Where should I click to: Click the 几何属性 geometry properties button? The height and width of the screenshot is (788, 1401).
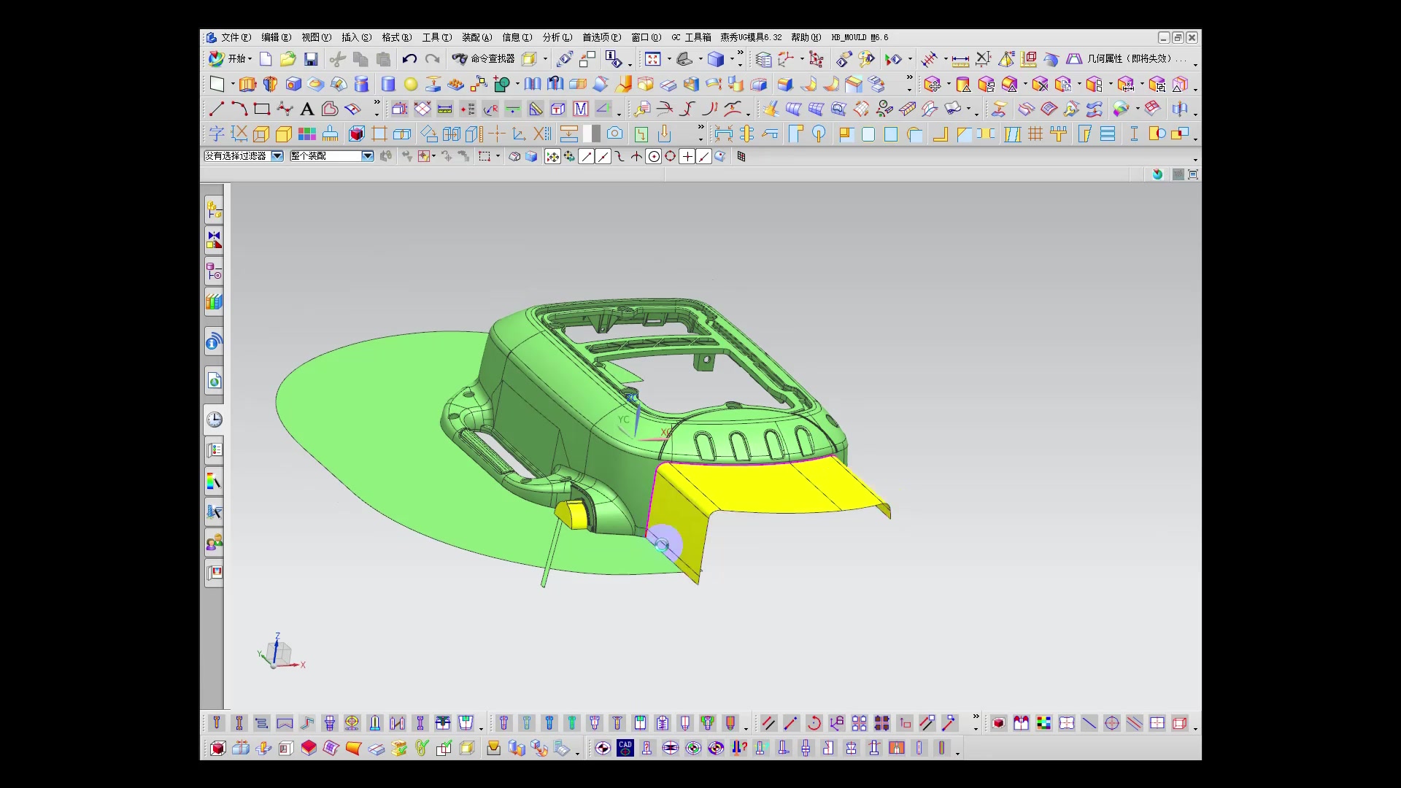pos(1127,59)
